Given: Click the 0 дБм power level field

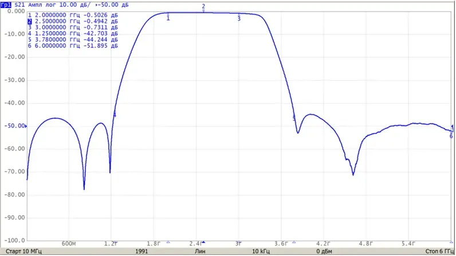Looking at the screenshot, I should point(324,251).
